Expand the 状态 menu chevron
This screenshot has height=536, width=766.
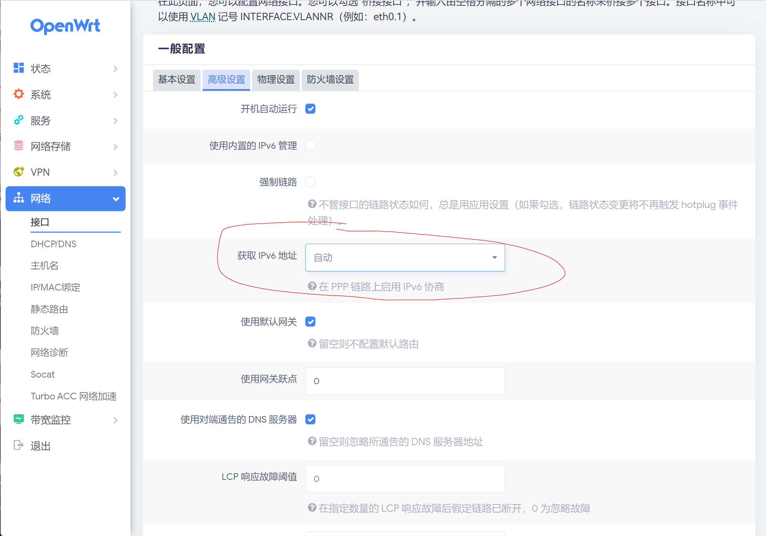tap(116, 69)
